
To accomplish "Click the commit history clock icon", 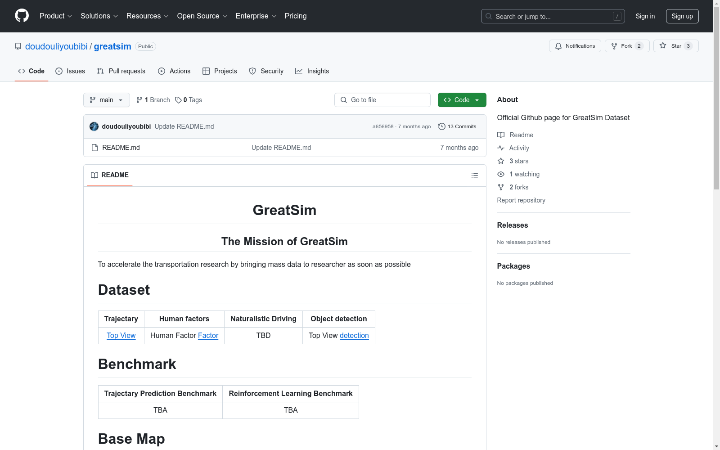I will coord(442,126).
